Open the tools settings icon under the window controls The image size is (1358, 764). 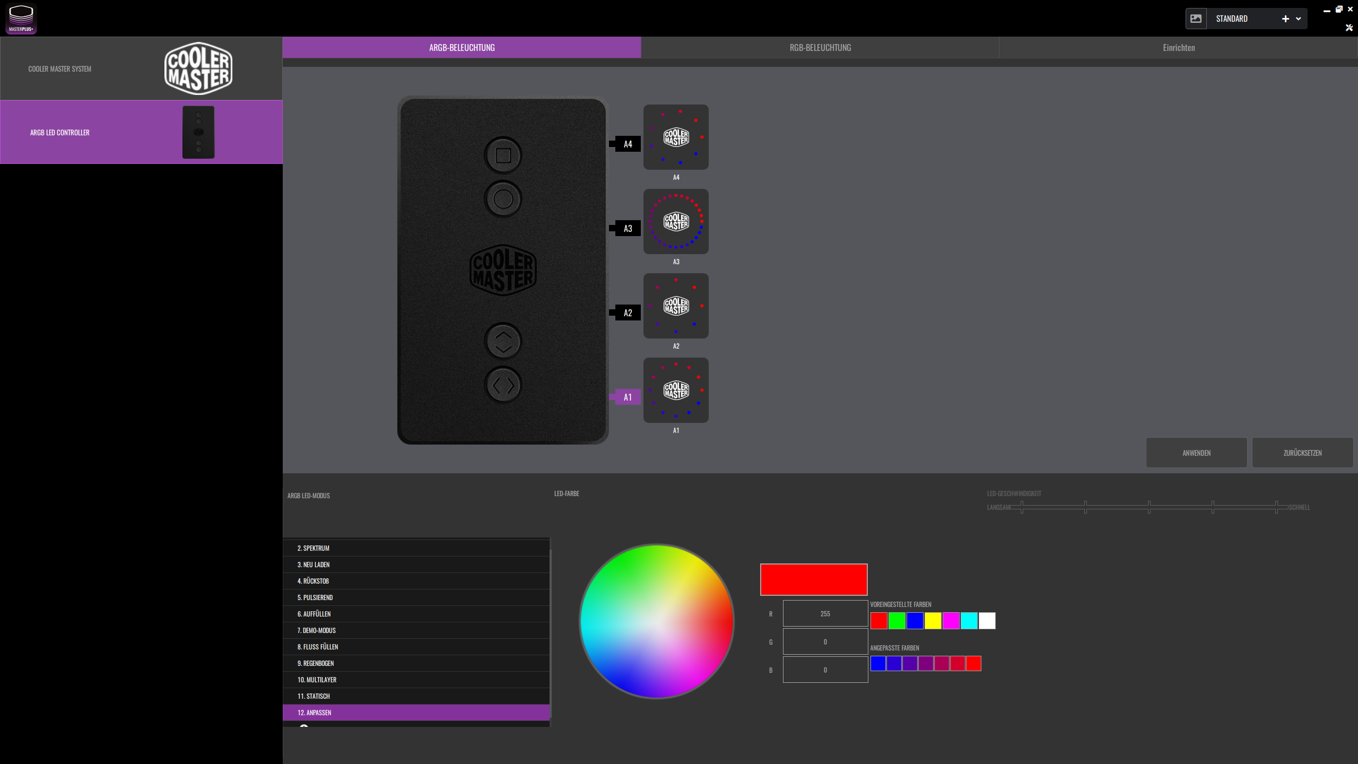coord(1349,28)
